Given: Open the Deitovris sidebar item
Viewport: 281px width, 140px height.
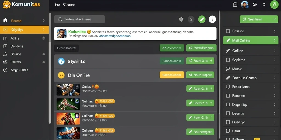Looking at the screenshot, I should click(x=24, y=46).
